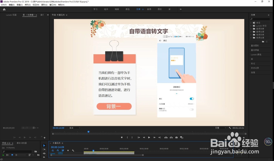Viewport: 274px width, 161px height.
Task: Open Sort Icons menu in Project panel
Action: click(30, 155)
